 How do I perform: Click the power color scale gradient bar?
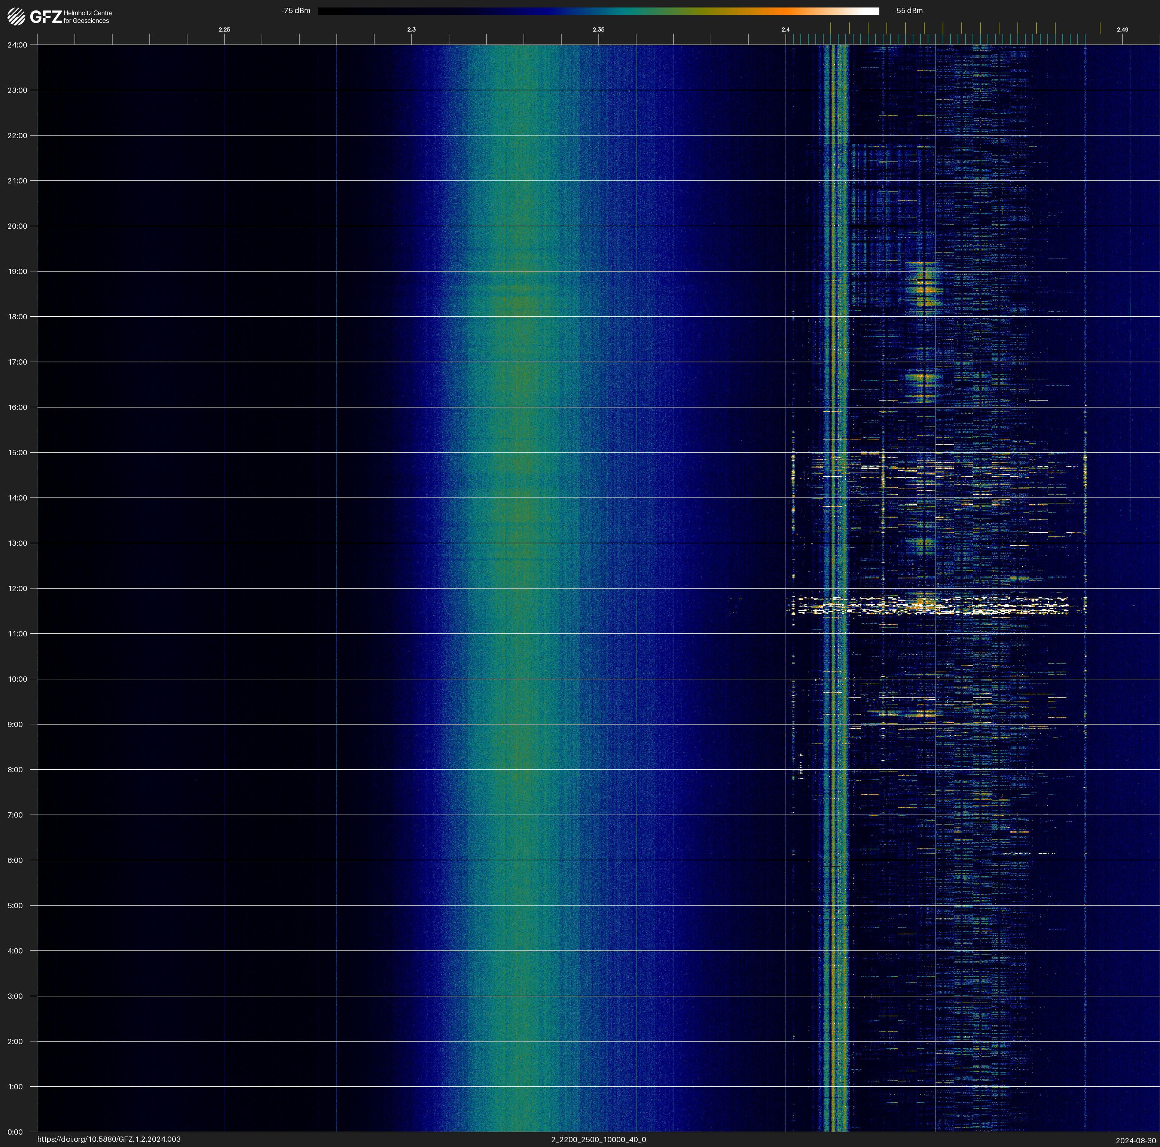click(598, 11)
